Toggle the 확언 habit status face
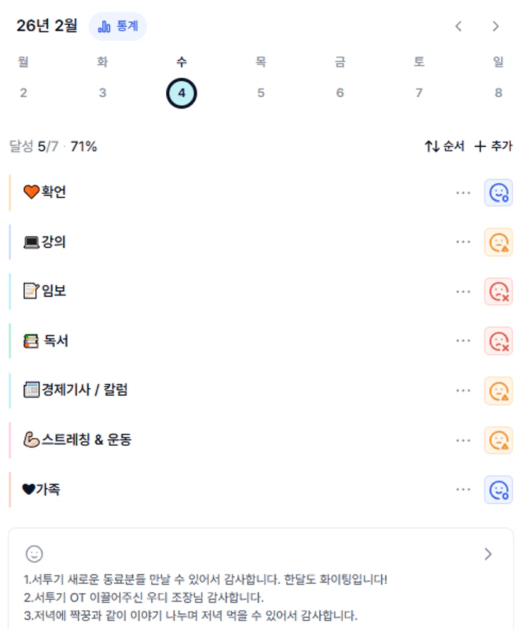519x629 pixels. (x=498, y=193)
